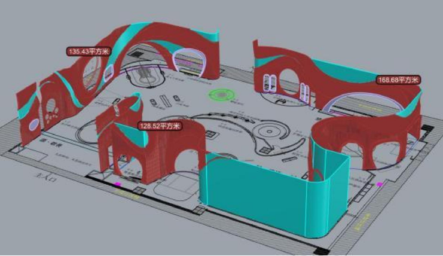Select the 168.68平方米 area label
Screen dimensions: 443x256
(x=398, y=80)
